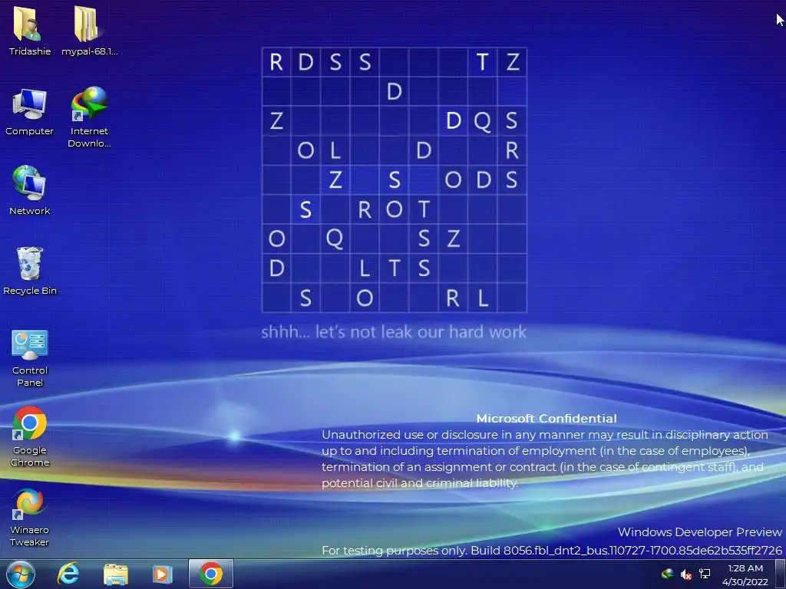The image size is (786, 589).
Task: Launch Internet Download Manager shortcut
Action: 89,117
